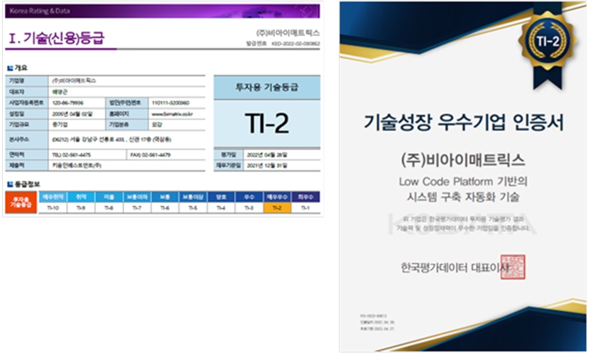Image resolution: width=589 pixels, height=354 pixels.
Task: Click the red seal stamp on certificate
Action: pos(513,267)
